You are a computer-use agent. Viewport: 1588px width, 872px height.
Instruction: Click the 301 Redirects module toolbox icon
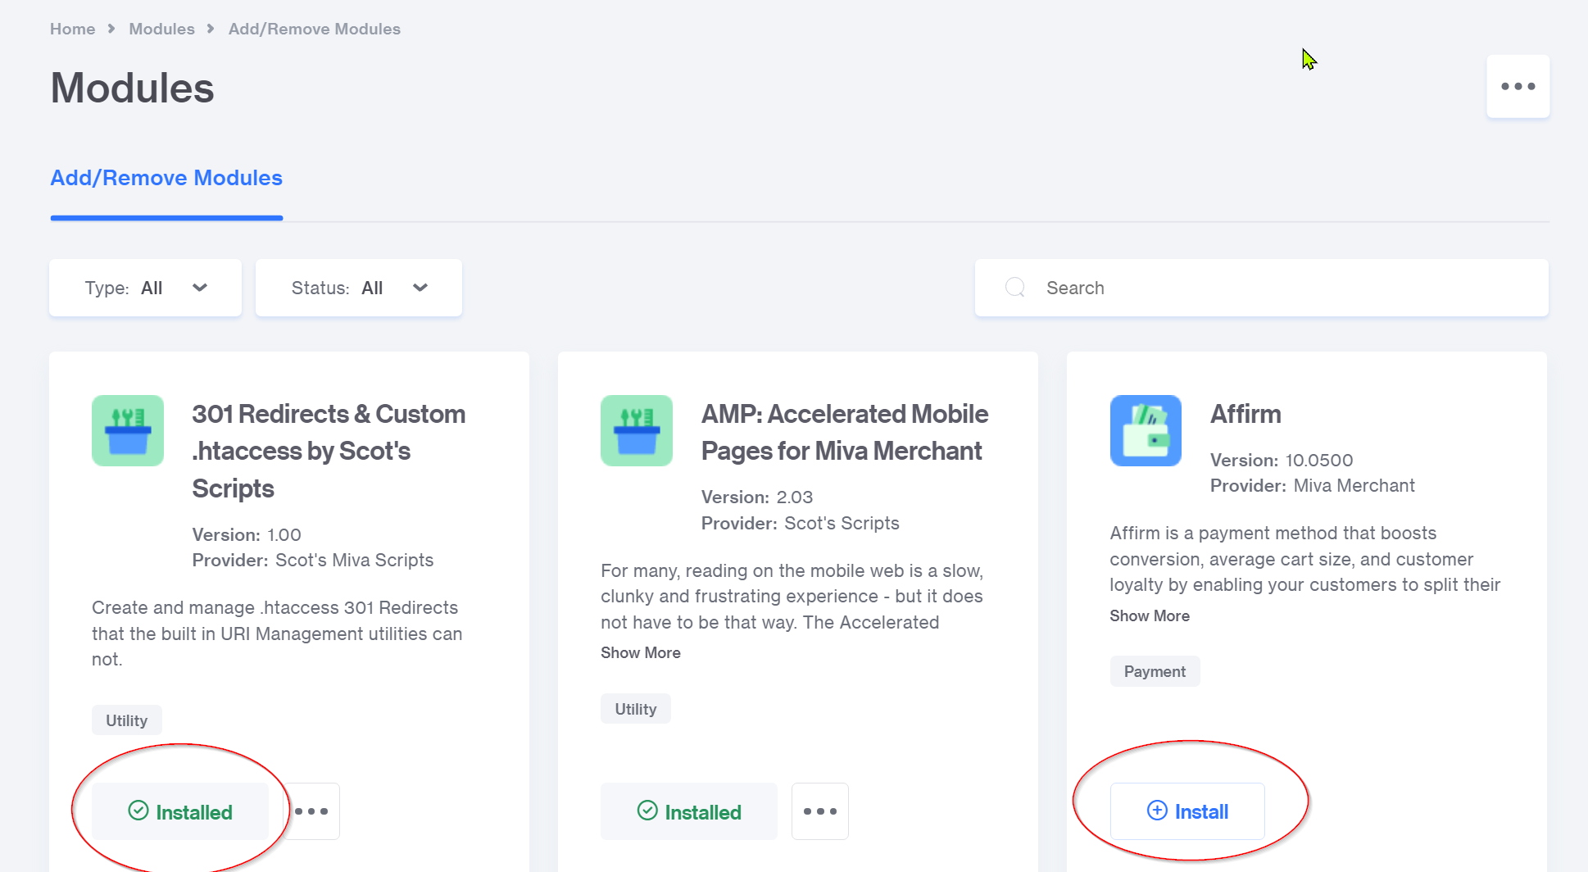(x=128, y=431)
